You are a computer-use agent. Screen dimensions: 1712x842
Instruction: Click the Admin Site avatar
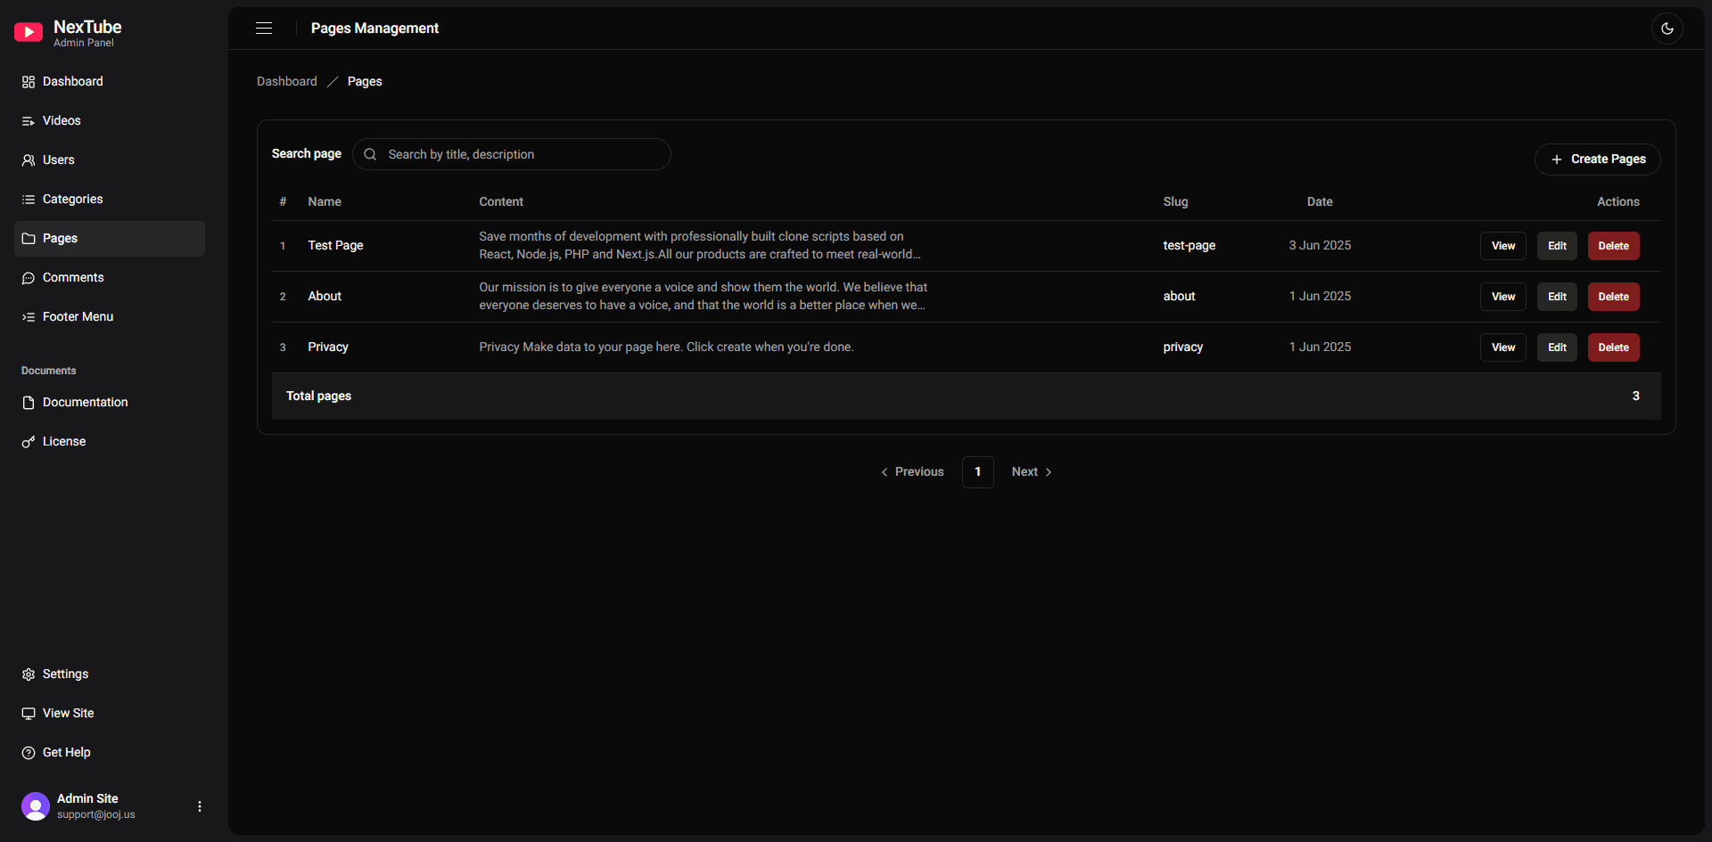point(36,806)
